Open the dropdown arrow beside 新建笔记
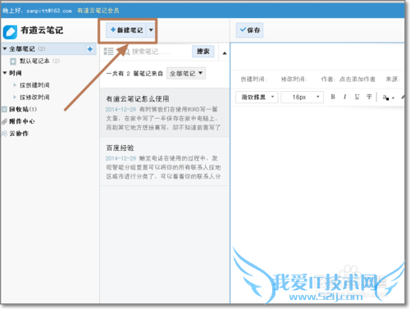The height and width of the screenshot is (309, 410). [x=151, y=30]
